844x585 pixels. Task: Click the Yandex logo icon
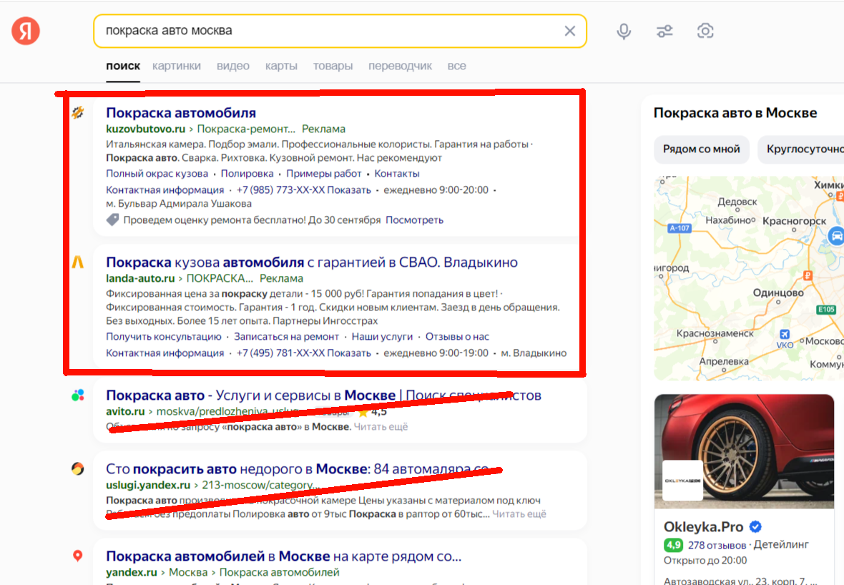click(26, 31)
